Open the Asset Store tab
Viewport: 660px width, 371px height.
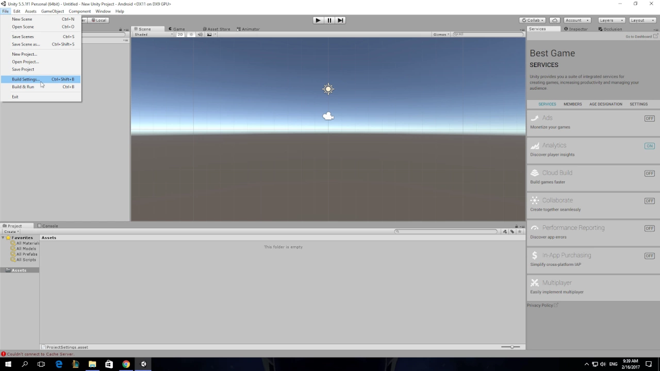pyautogui.click(x=217, y=29)
